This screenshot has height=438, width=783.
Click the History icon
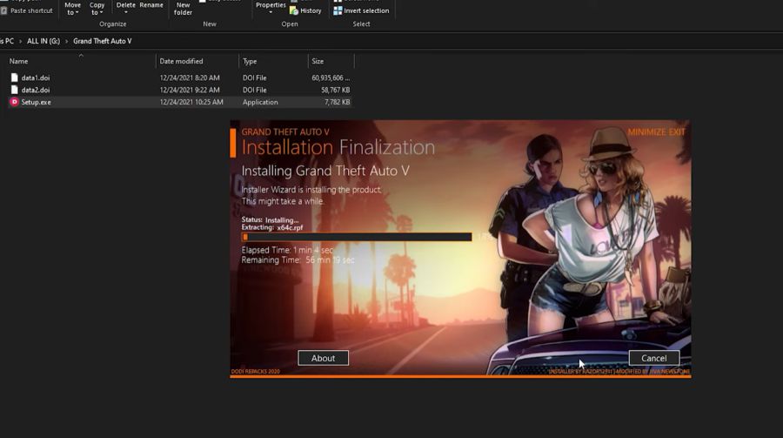[294, 10]
